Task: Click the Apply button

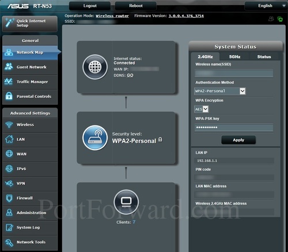Action: (238, 140)
